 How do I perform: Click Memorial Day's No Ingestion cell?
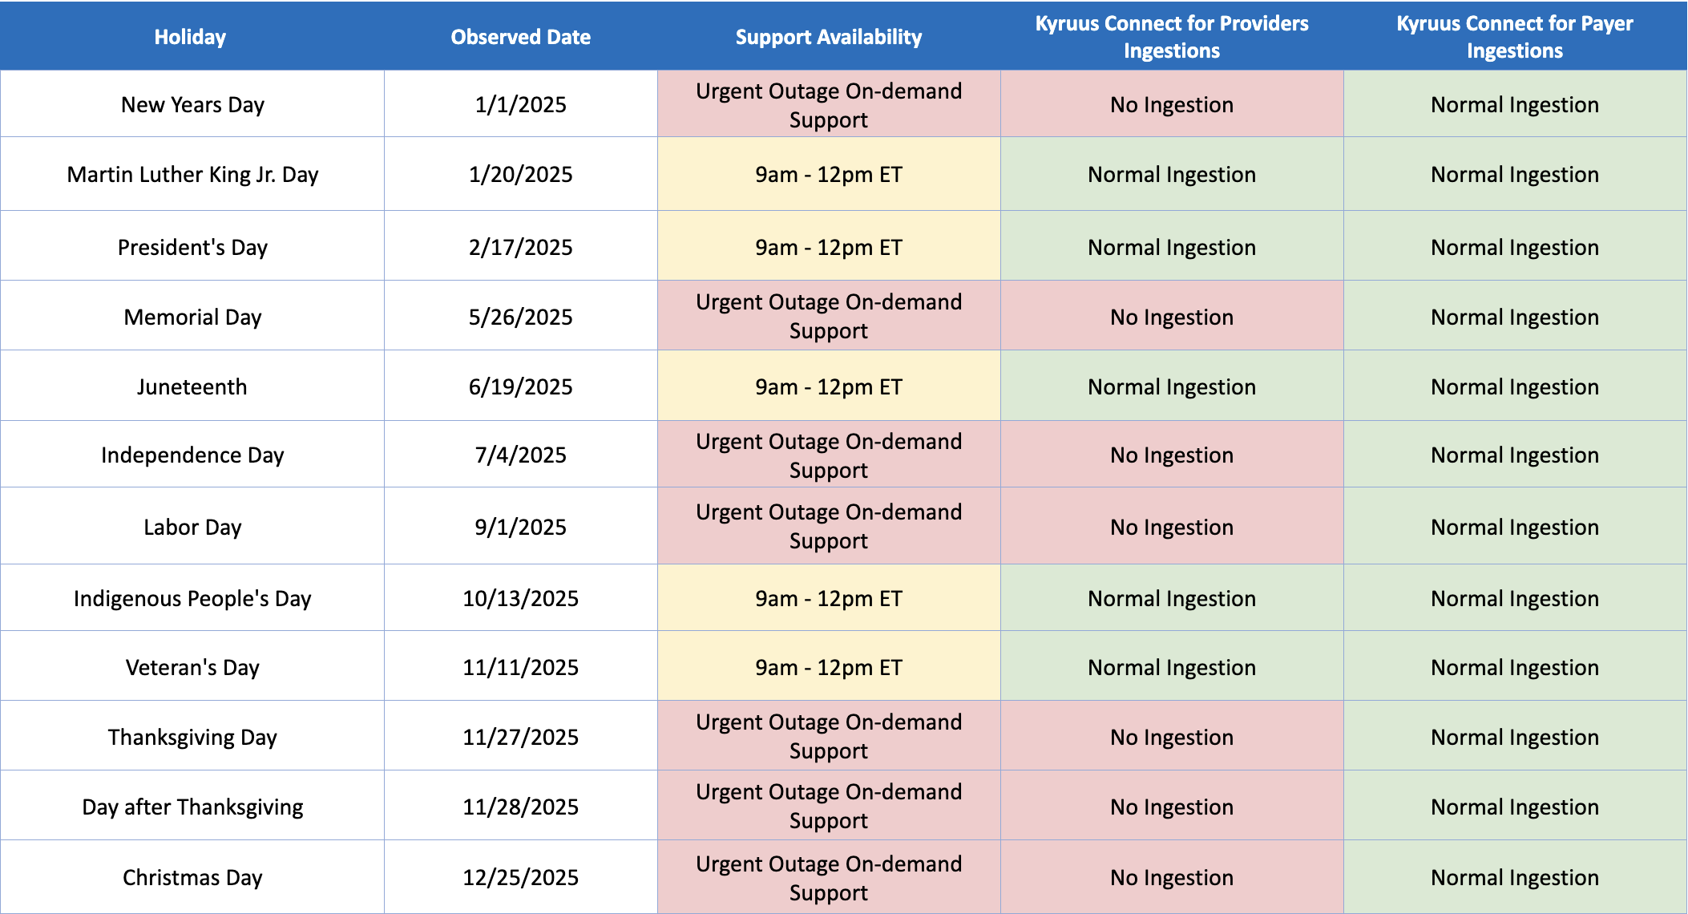coord(1172,316)
